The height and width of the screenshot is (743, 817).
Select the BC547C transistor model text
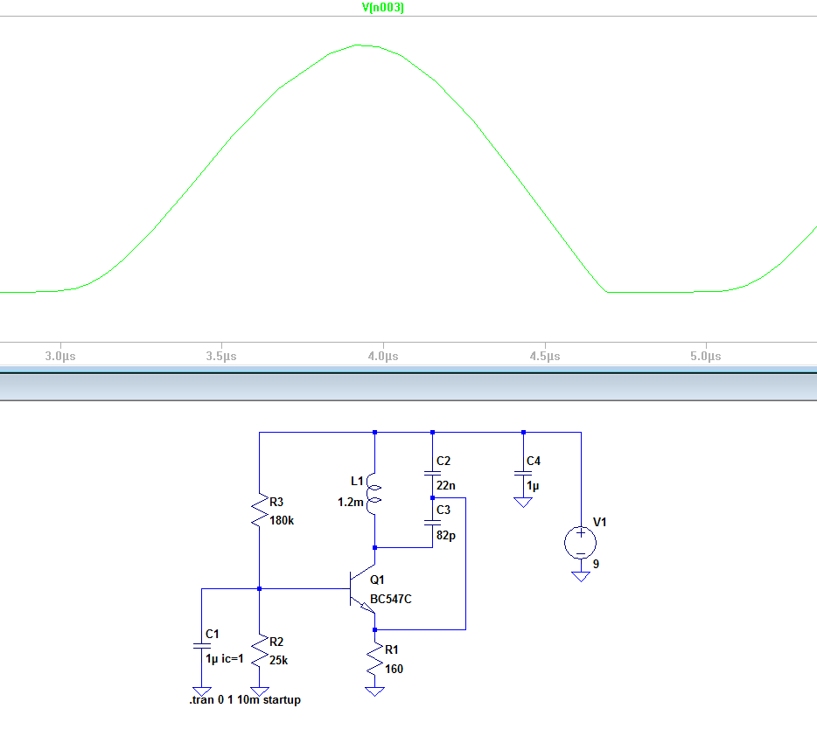[x=391, y=600]
